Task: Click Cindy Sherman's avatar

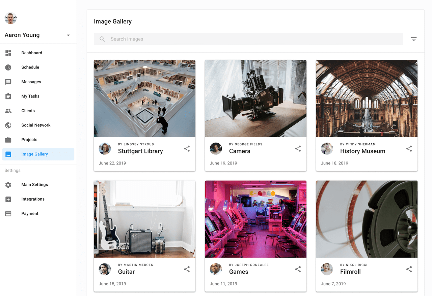Action: [327, 149]
